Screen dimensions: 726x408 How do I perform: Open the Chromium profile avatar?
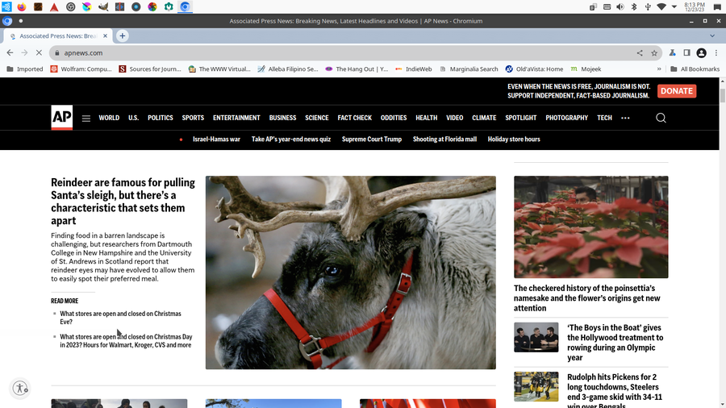pos(701,53)
